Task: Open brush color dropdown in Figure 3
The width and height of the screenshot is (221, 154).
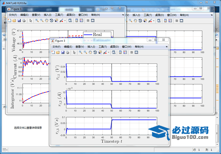Action: (x=109, y=52)
